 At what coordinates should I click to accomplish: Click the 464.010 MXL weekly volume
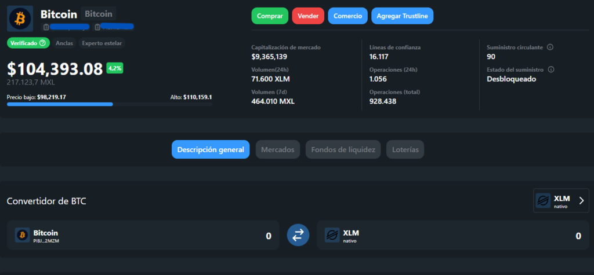(x=273, y=101)
